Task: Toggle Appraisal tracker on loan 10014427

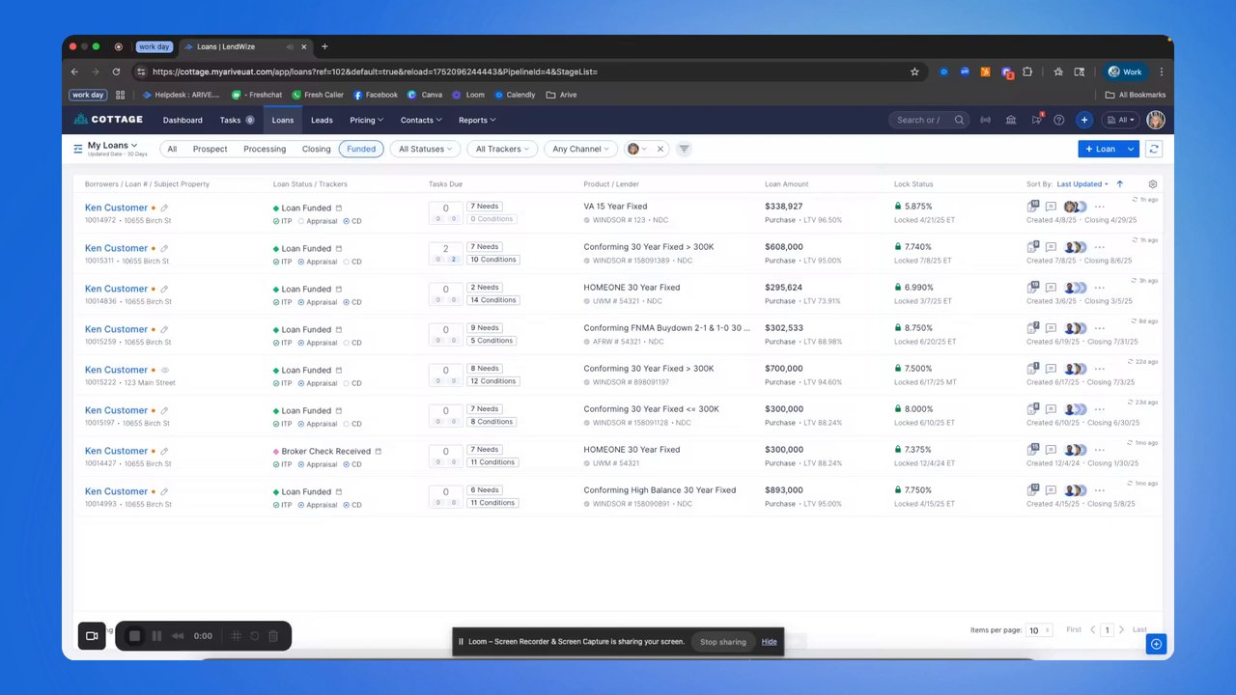Action: tap(320, 464)
